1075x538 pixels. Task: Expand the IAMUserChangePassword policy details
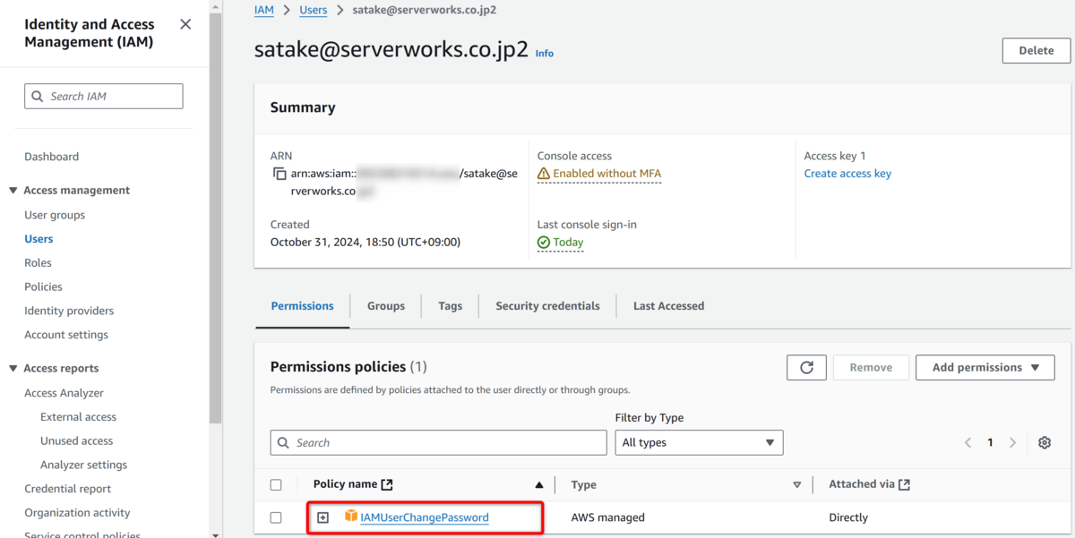click(x=323, y=517)
